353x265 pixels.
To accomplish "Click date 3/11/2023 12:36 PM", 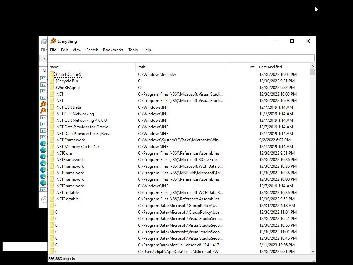I will pos(277,245).
